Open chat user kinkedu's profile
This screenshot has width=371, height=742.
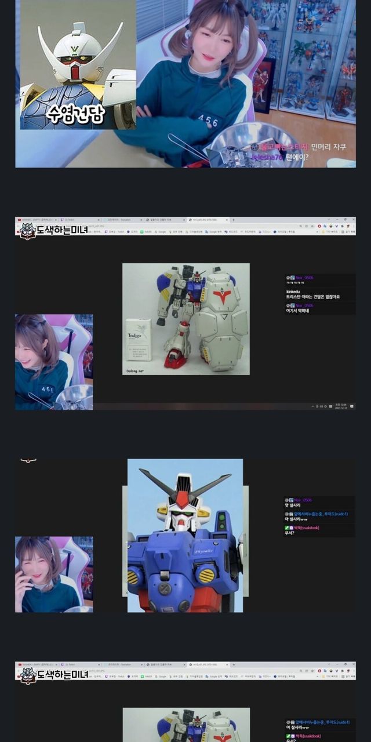292,292
